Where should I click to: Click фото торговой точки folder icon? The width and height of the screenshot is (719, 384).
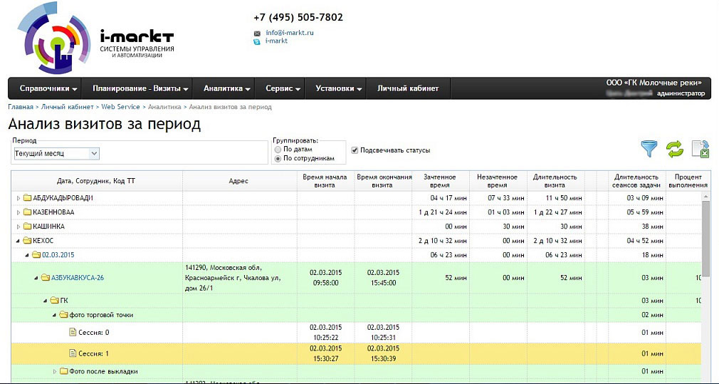click(x=63, y=315)
